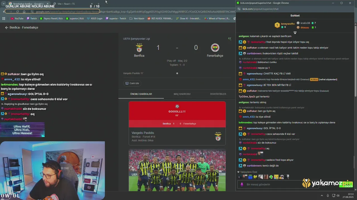Open the Yayıncı Paneli | Kick bookmark
The width and height of the screenshot is (357, 200).
click(52, 19)
